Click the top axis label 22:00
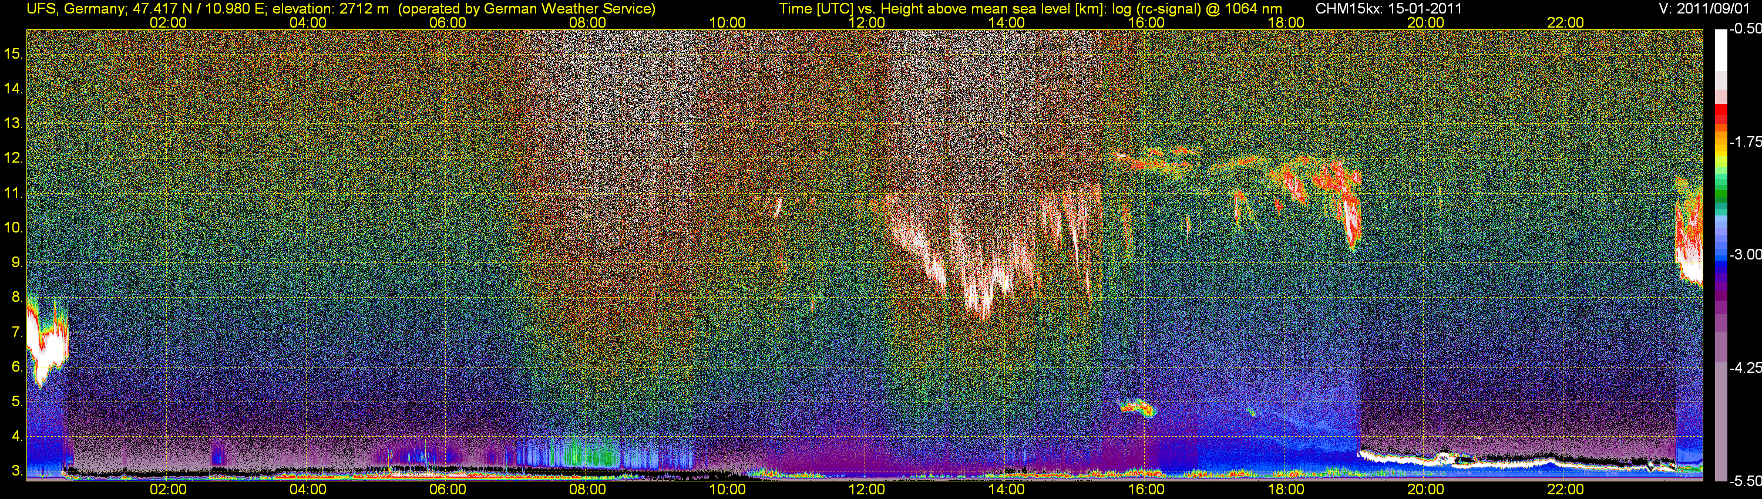Screen dimensions: 1762x499 pyautogui.click(x=1566, y=22)
